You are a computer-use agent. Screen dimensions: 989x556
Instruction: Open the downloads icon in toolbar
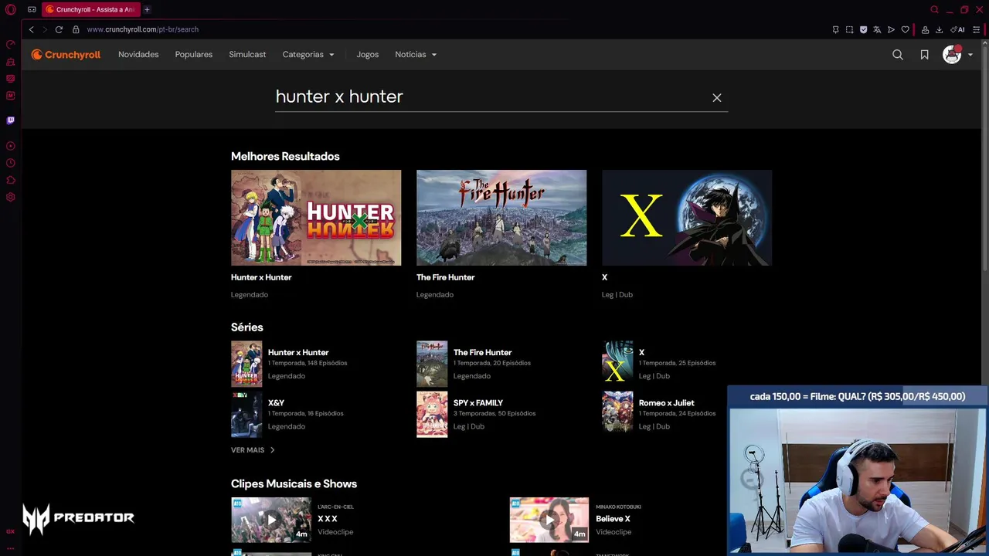tap(940, 29)
